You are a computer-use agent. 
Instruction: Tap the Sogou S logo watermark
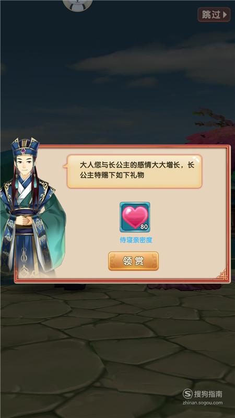[x=187, y=394]
